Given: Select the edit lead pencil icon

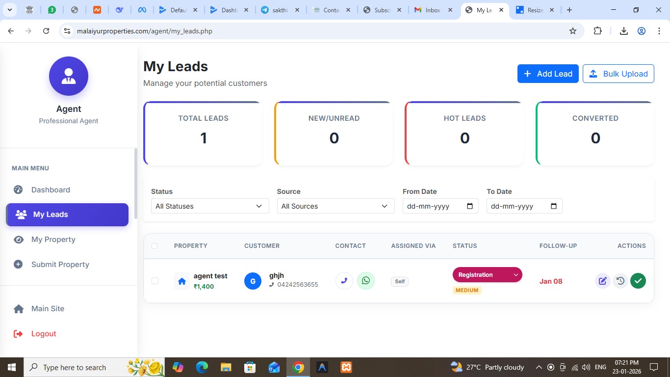Looking at the screenshot, I should click(x=602, y=281).
